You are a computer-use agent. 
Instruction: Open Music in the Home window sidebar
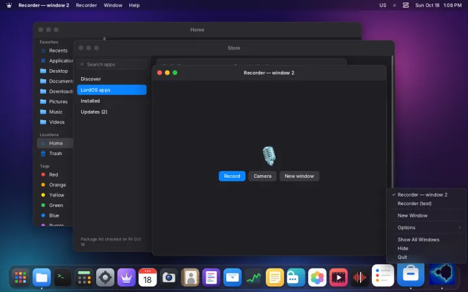tap(55, 112)
